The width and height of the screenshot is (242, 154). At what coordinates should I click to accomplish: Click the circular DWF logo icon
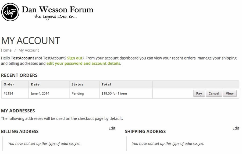[x=10, y=12]
